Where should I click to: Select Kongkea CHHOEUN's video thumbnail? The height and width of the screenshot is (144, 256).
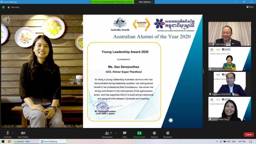coord(229,84)
